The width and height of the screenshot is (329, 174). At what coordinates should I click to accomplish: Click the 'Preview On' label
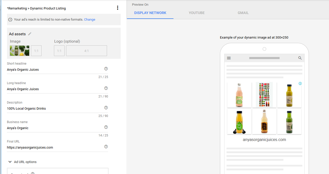pos(140,5)
